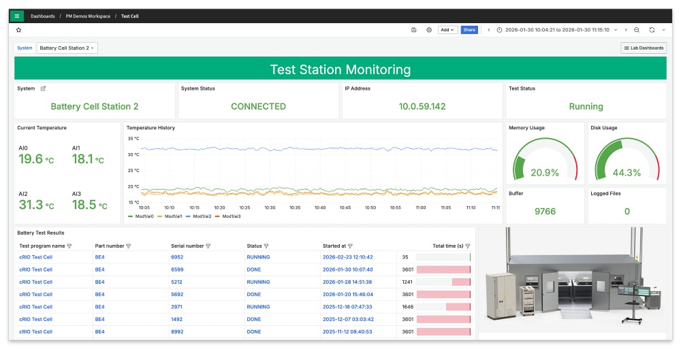Click the Battery Test Results panel title
The width and height of the screenshot is (681, 349).
pos(41,233)
